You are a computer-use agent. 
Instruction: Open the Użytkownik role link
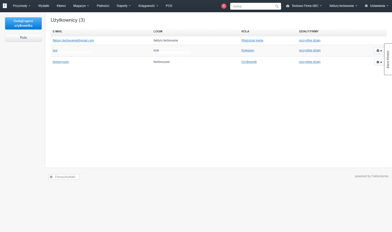tap(249, 62)
